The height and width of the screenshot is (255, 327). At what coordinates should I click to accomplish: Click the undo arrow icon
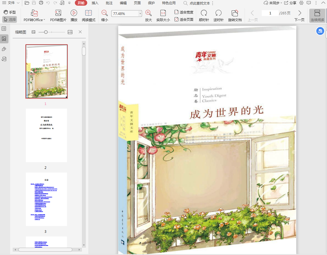click(x=48, y=3)
